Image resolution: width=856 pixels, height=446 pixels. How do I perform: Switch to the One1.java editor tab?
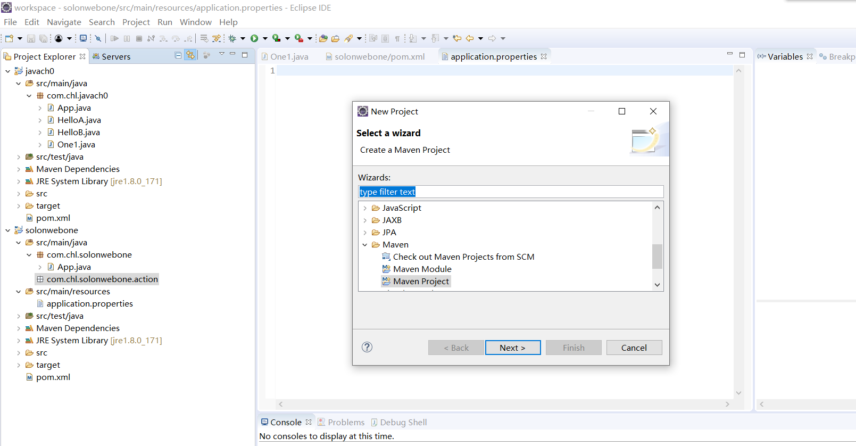point(285,56)
